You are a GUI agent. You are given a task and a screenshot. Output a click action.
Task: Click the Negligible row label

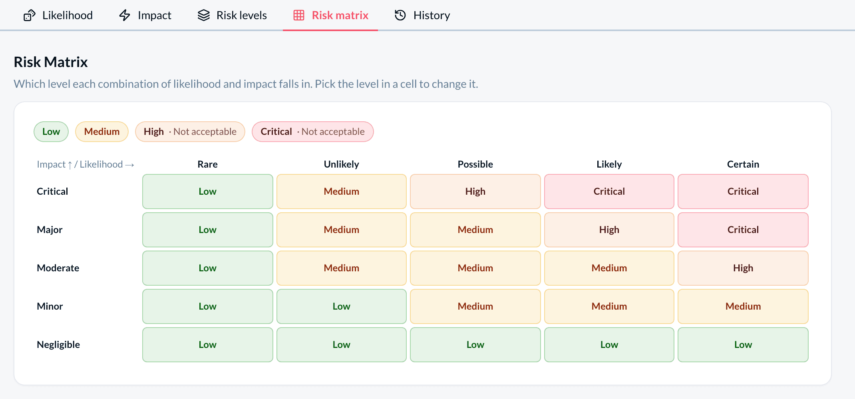[x=58, y=345]
